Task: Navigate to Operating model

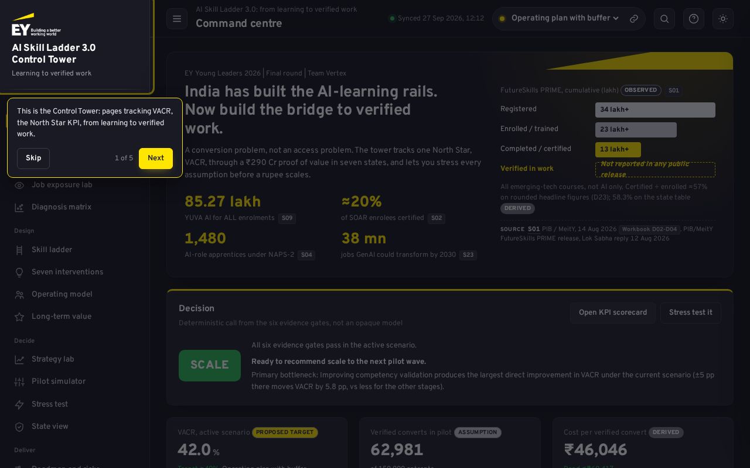Action: 75,295
